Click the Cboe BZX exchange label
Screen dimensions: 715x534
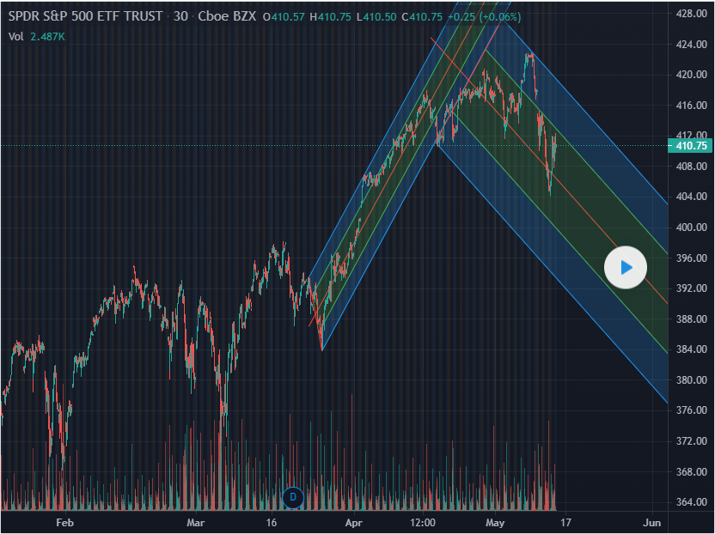[228, 17]
